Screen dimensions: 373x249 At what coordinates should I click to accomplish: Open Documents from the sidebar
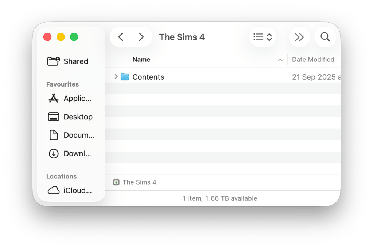click(71, 135)
